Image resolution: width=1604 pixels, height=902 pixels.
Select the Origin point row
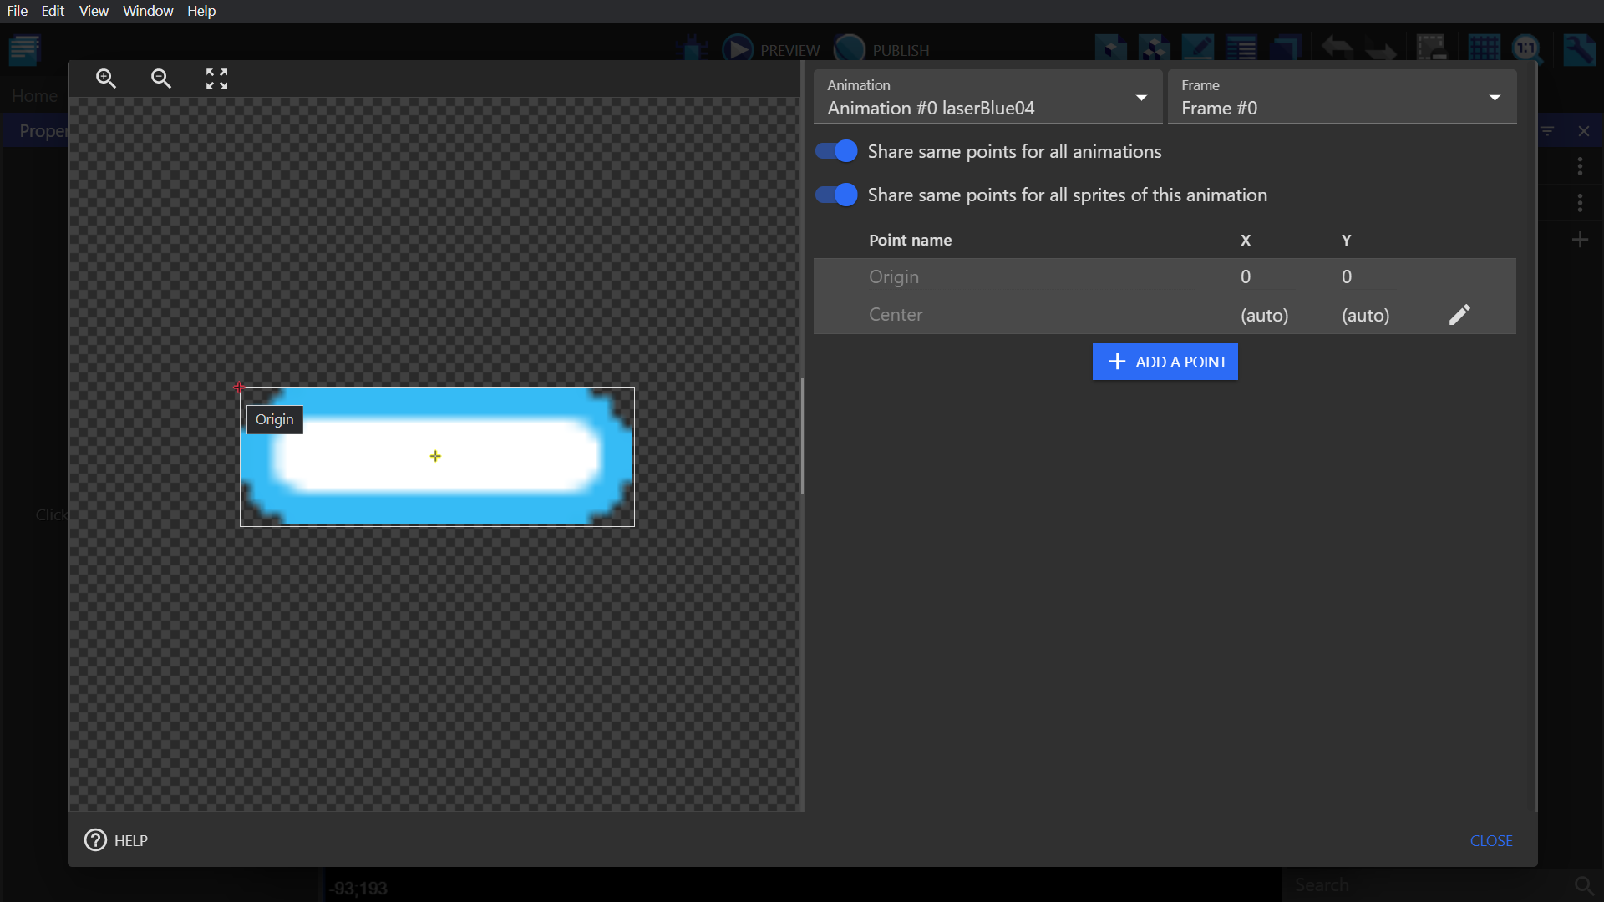click(x=894, y=277)
